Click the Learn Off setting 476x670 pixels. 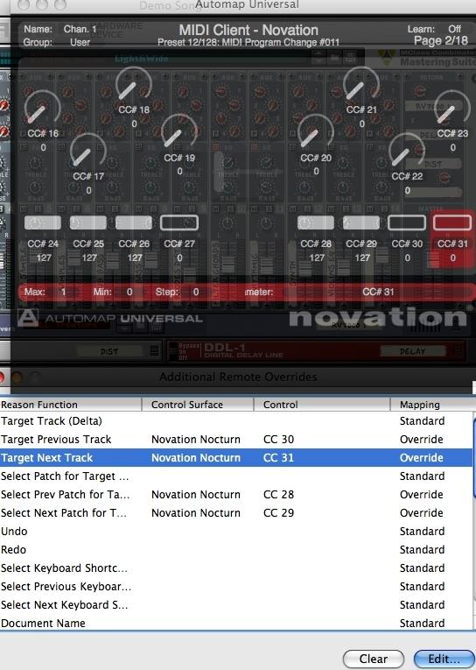click(x=434, y=29)
